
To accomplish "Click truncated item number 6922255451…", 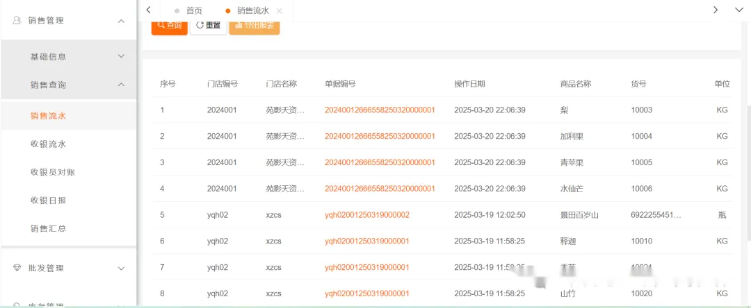I will point(656,215).
